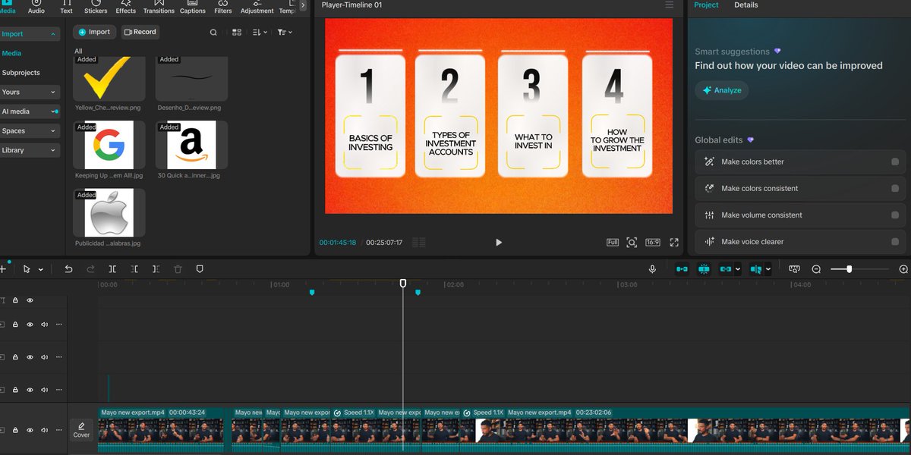The width and height of the screenshot is (911, 455).
Task: Lock the text track
Action: pyautogui.click(x=15, y=300)
